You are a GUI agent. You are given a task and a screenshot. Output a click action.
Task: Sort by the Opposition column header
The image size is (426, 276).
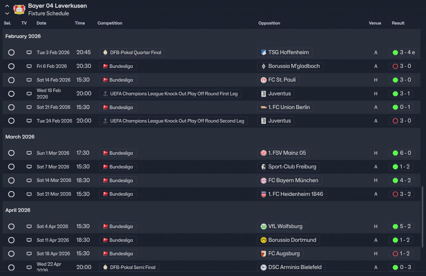(269, 23)
